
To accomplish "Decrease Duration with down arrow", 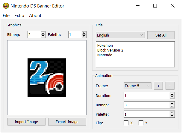I will [x=172, y=97].
